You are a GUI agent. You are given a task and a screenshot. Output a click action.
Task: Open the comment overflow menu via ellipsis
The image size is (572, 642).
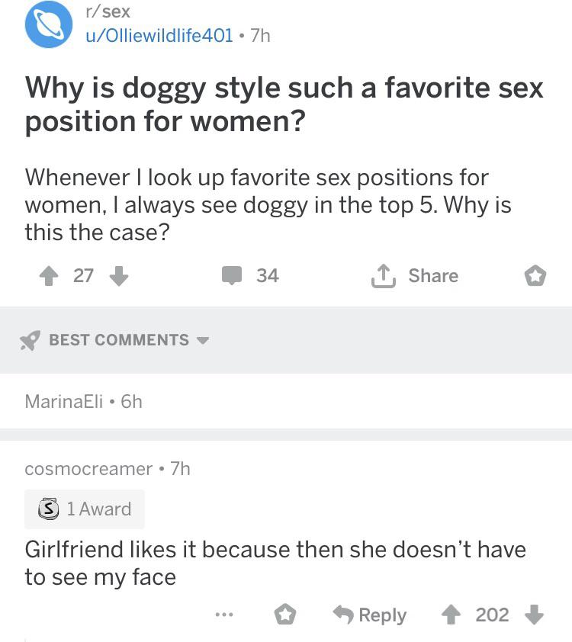(x=223, y=615)
